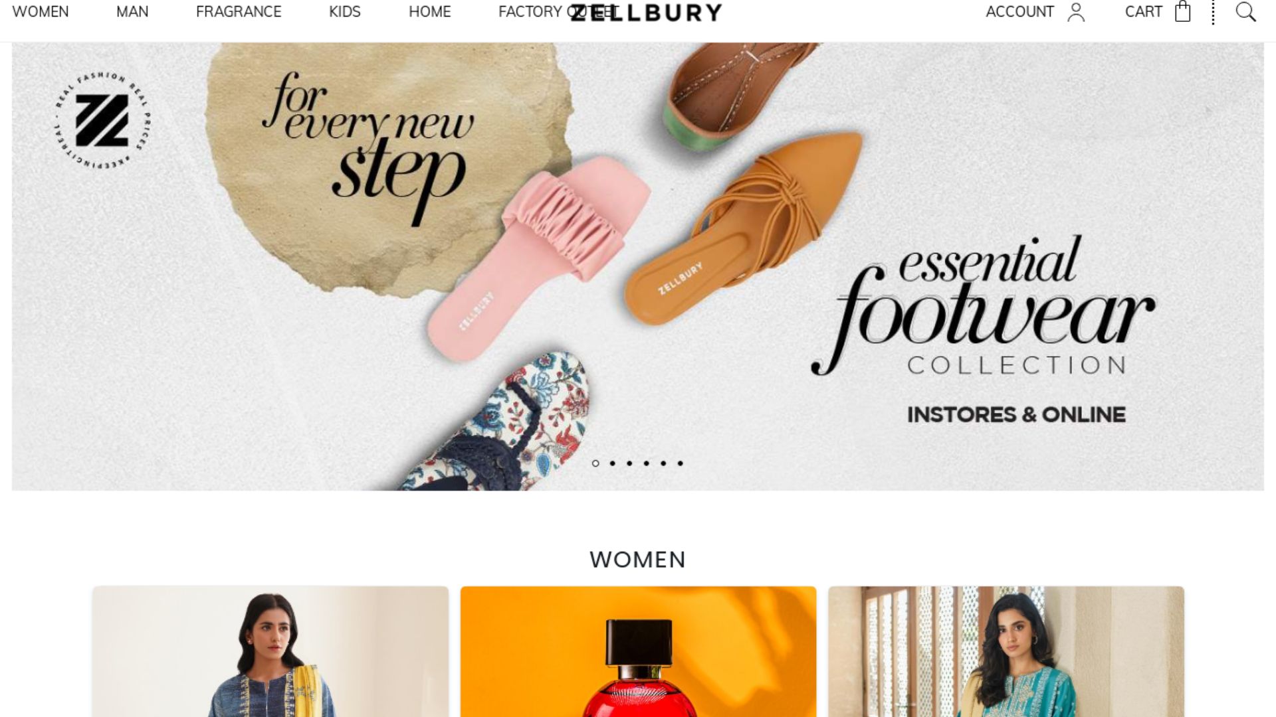Expand the FRAGRANCE navigation menu
The height and width of the screenshot is (717, 1276).
239,12
